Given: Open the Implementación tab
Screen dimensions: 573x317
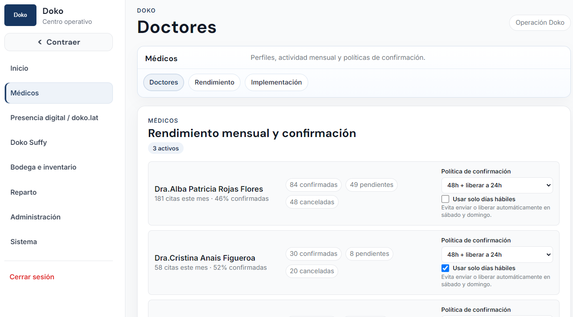Looking at the screenshot, I should 277,82.
